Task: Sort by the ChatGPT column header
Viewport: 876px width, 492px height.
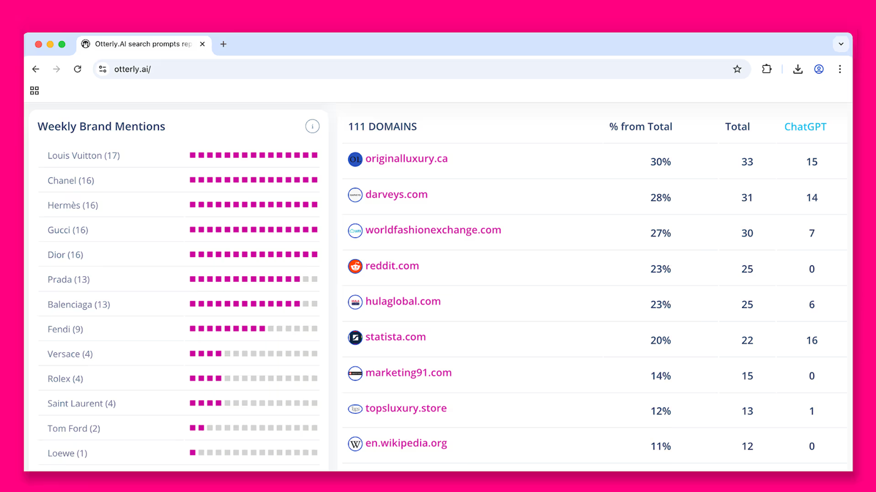Action: click(x=805, y=127)
